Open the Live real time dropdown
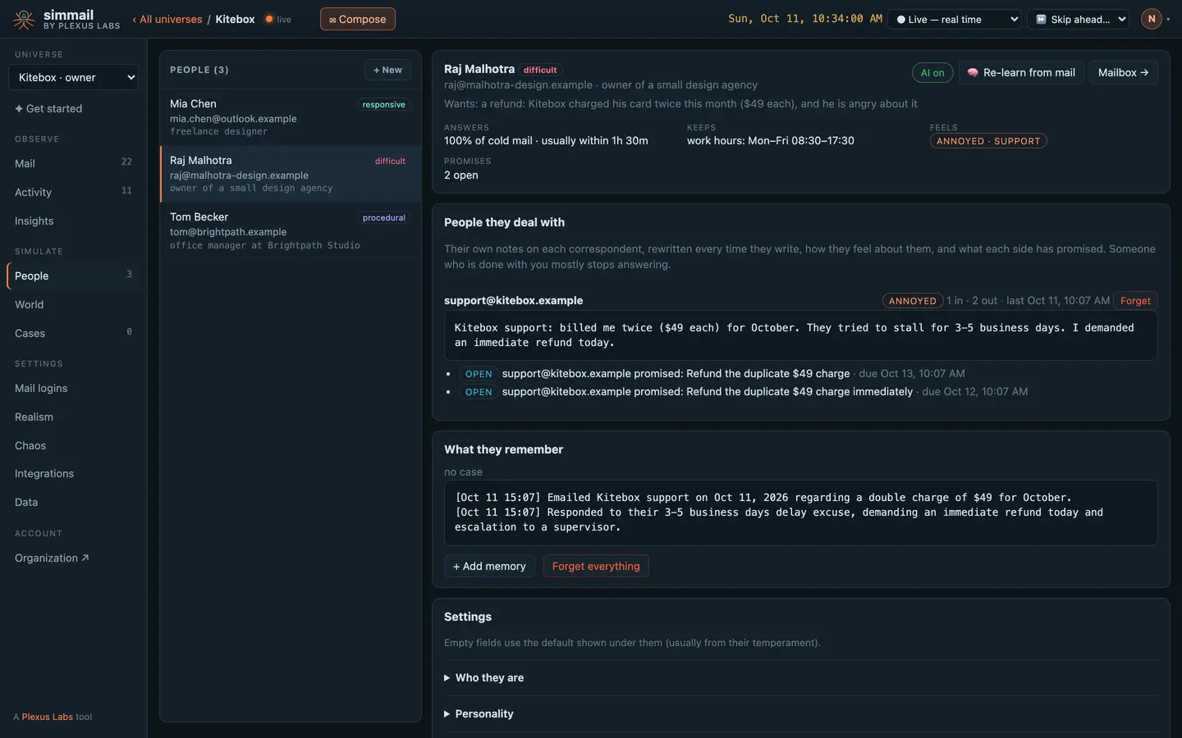The image size is (1182, 738). click(955, 19)
